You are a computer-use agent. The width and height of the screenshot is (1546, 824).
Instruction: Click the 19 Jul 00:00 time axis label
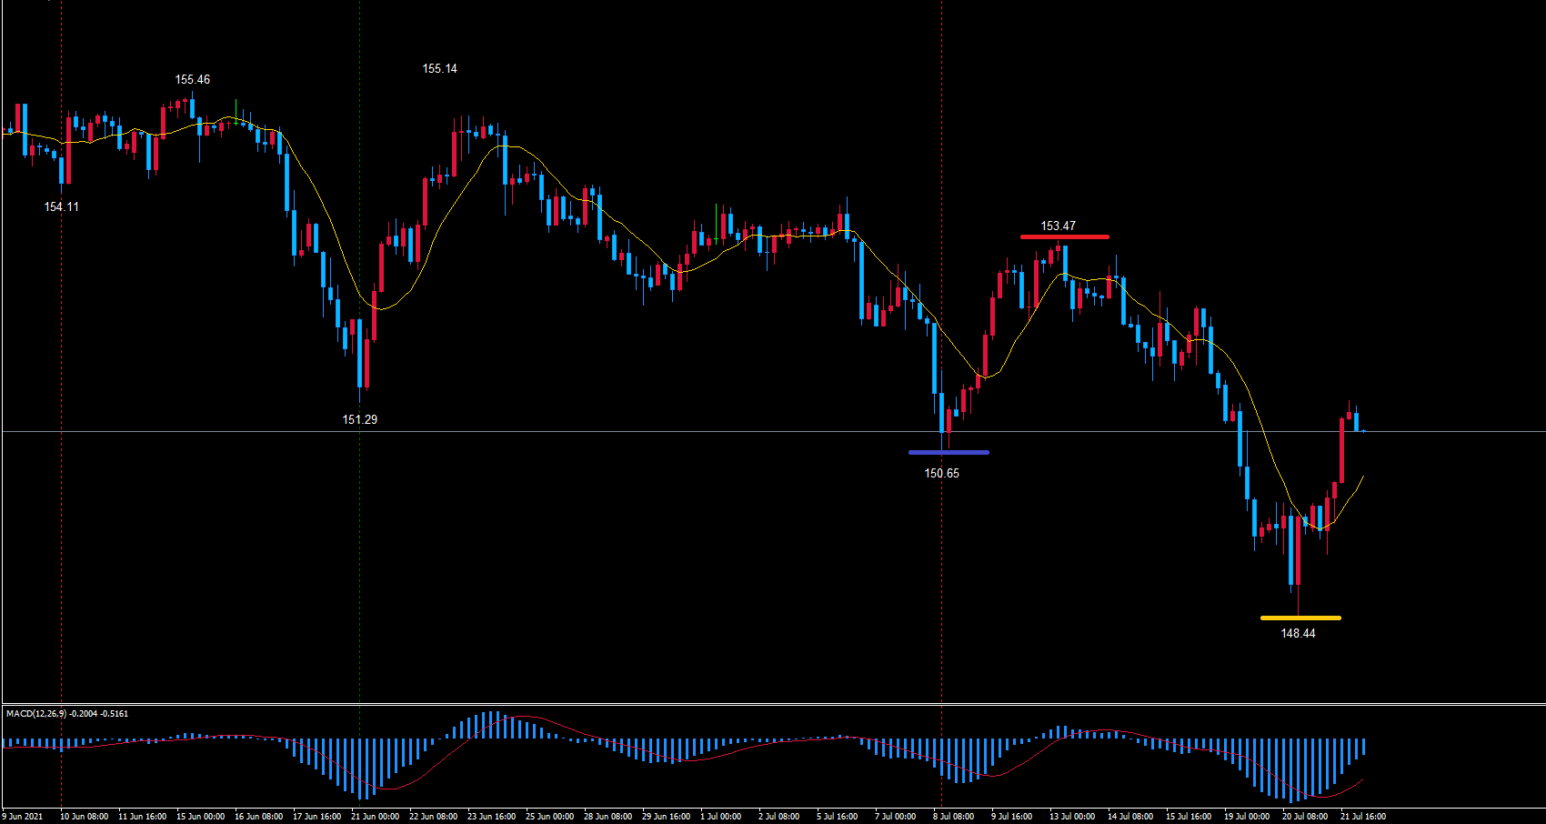click(1246, 817)
